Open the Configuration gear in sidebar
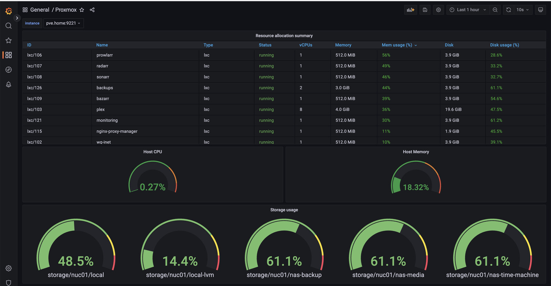The image size is (551, 286). pyautogui.click(x=9, y=268)
